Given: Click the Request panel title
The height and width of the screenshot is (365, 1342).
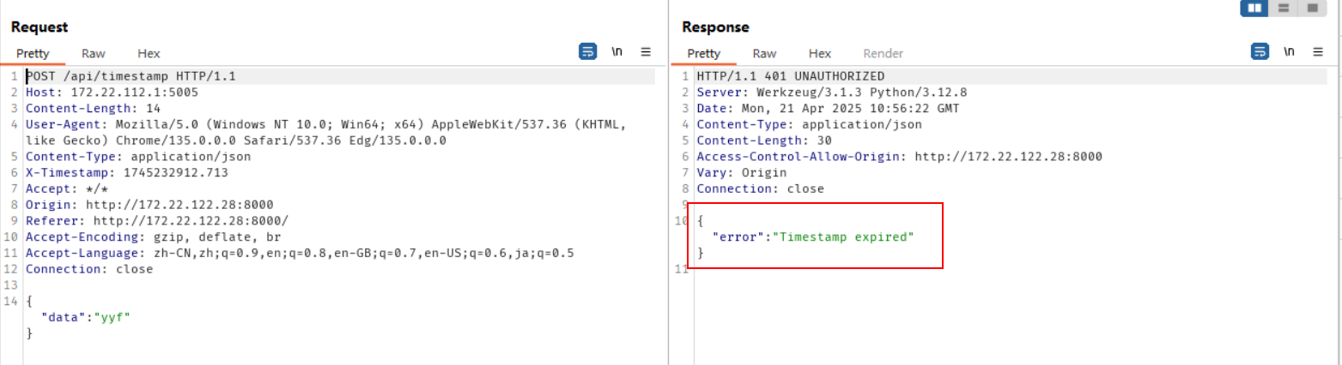Looking at the screenshot, I should click(x=39, y=27).
